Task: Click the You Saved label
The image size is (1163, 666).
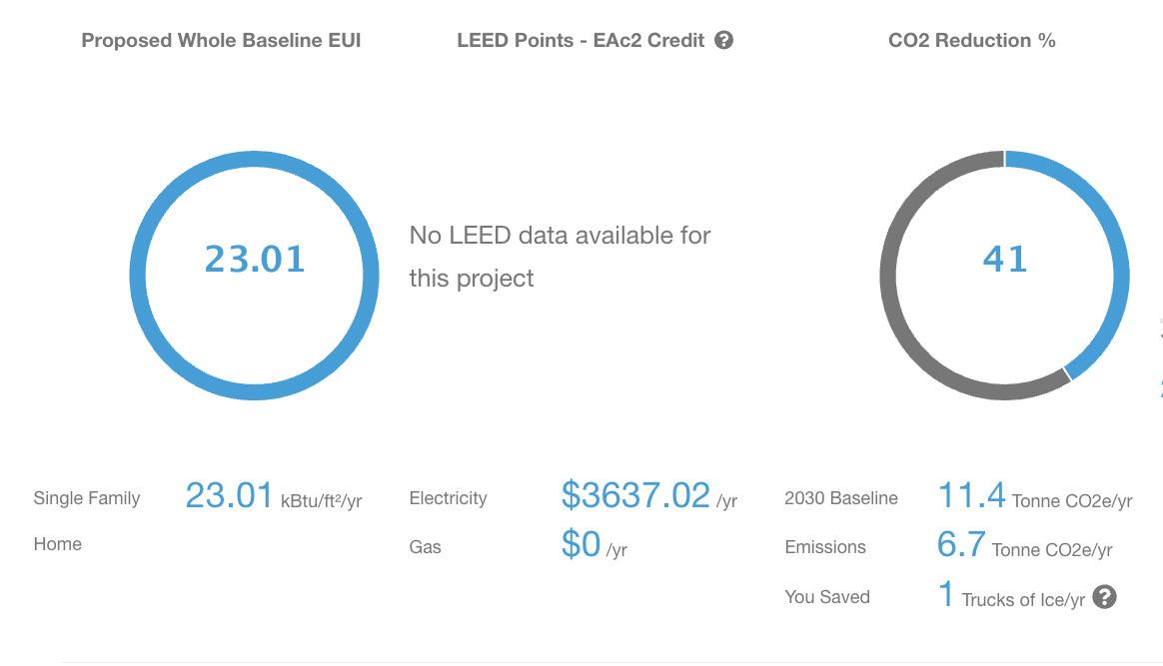Action: click(x=827, y=597)
